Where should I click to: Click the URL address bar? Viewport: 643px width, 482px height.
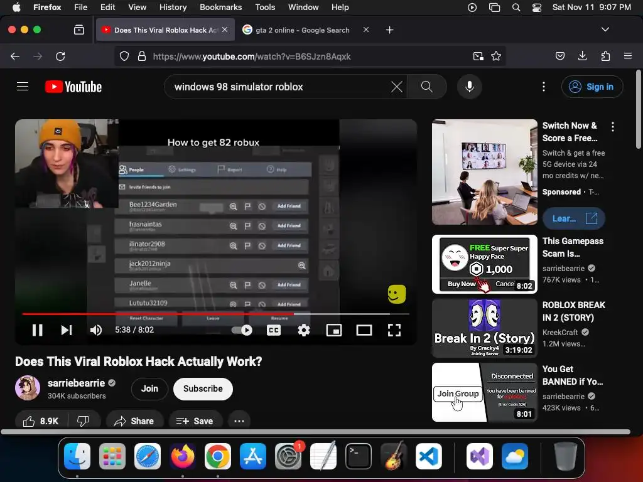310,56
